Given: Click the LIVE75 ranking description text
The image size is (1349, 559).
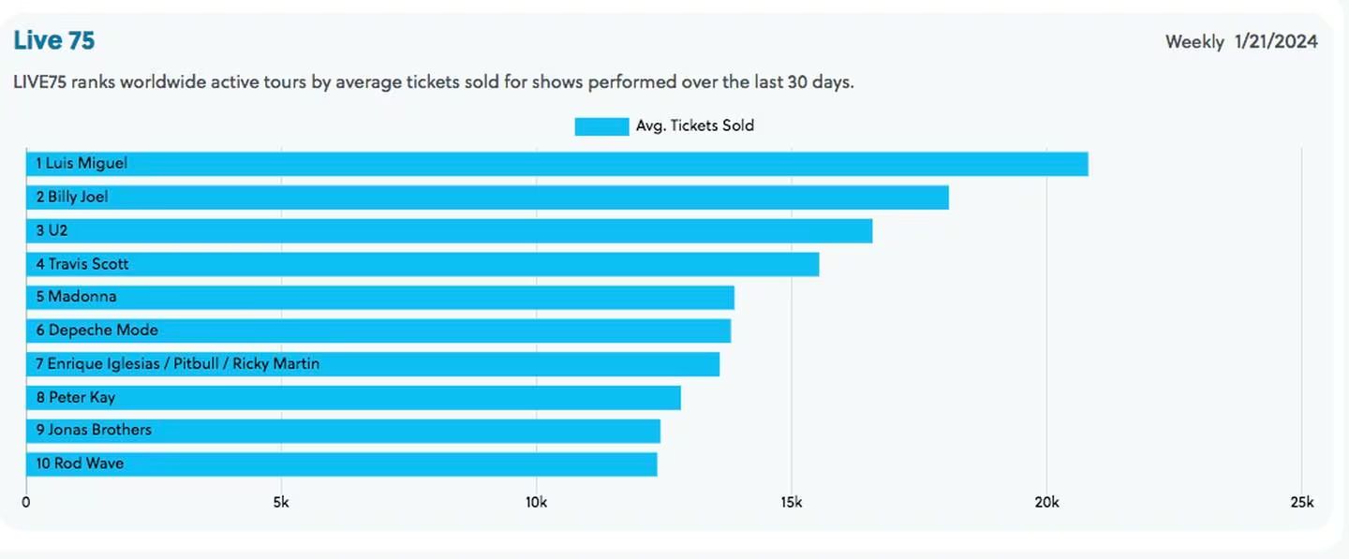Looking at the screenshot, I should coord(434,82).
